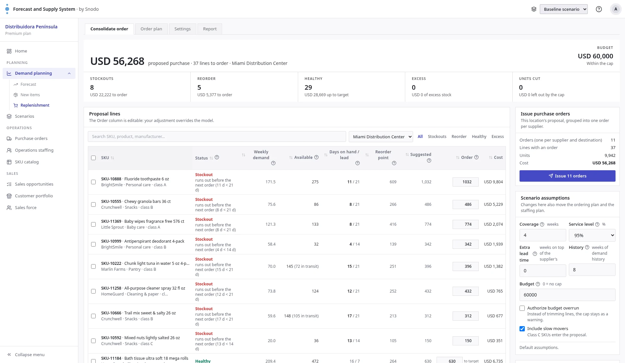Open the help question mark icon

pos(599,9)
